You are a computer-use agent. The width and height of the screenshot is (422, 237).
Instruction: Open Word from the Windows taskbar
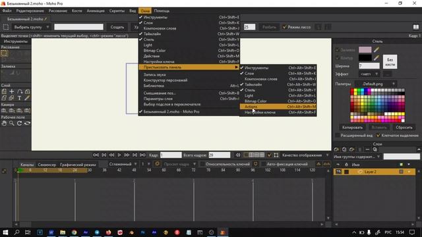51,232
